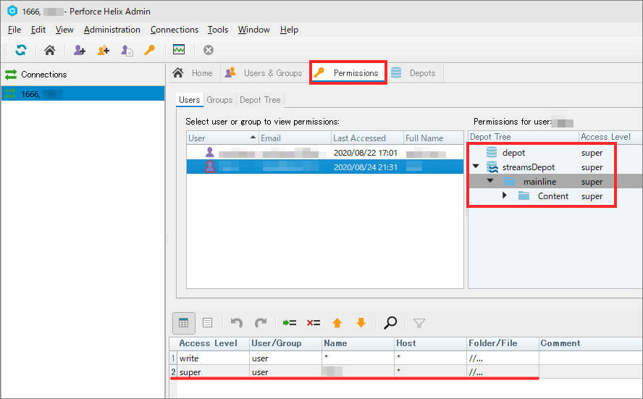The image size is (643, 399).
Task: Open the Log/monitor graph toolbar icon
Action: [x=179, y=50]
